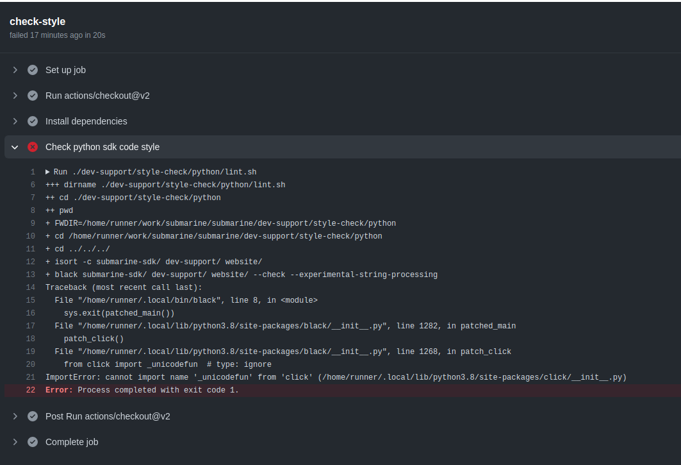The image size is (681, 465).
Task: Select the Complete job step label
Action: [72, 442]
